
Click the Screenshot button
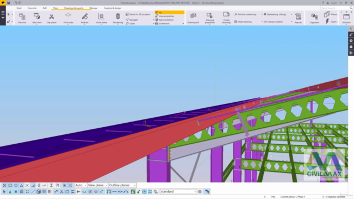pos(162,23)
